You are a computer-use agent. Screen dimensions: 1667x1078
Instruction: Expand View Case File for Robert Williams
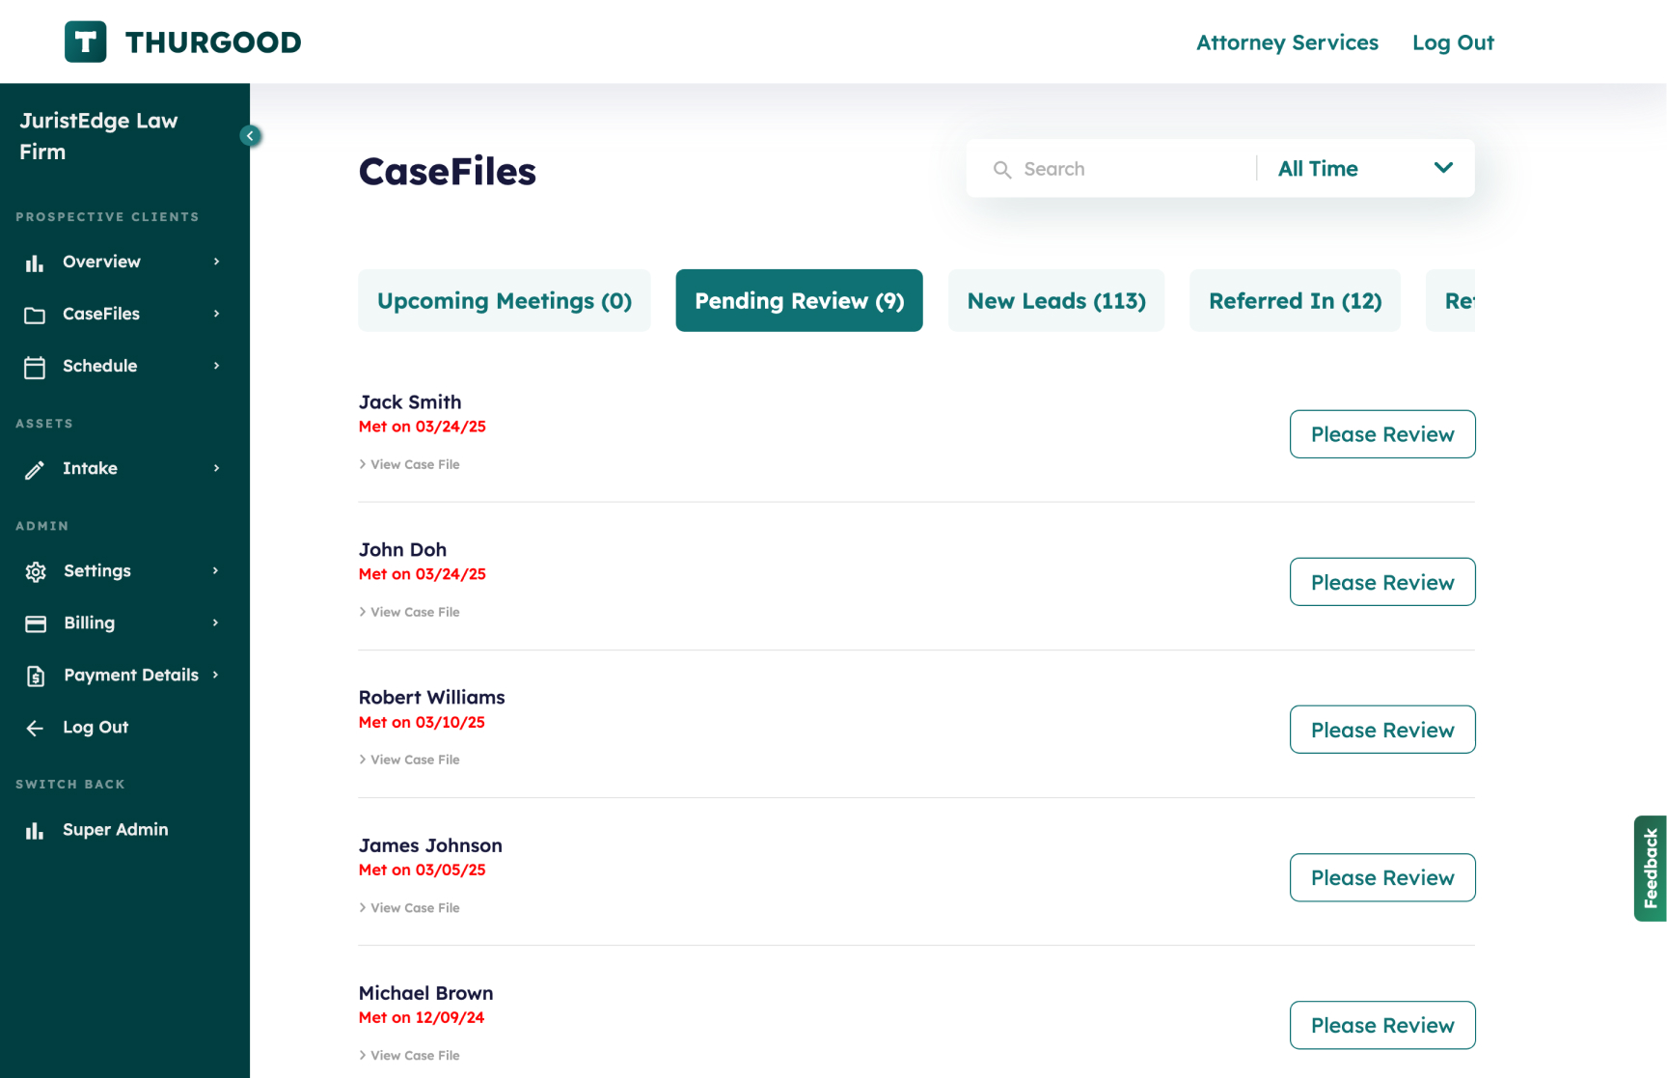point(410,760)
